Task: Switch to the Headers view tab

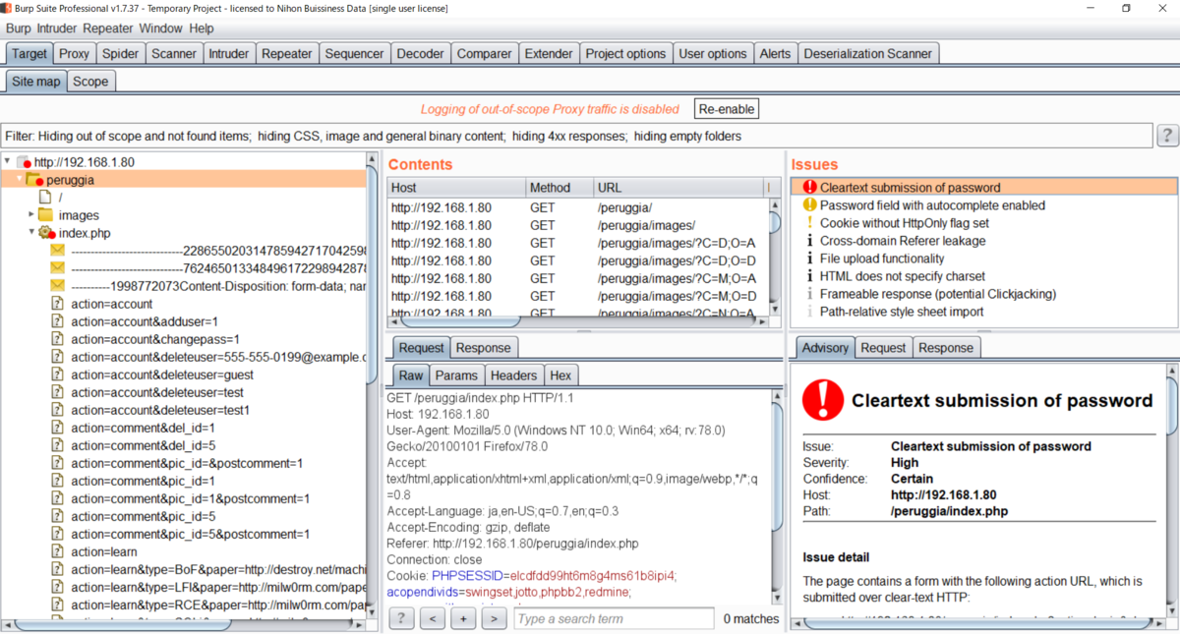Action: point(513,375)
